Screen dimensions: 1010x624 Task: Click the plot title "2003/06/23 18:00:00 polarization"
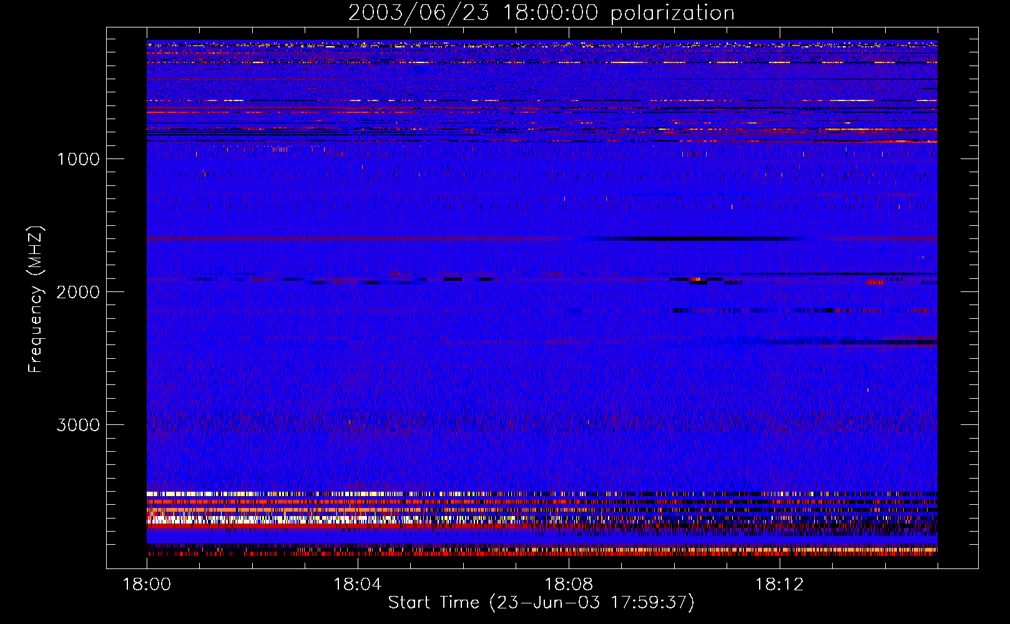[x=541, y=13]
